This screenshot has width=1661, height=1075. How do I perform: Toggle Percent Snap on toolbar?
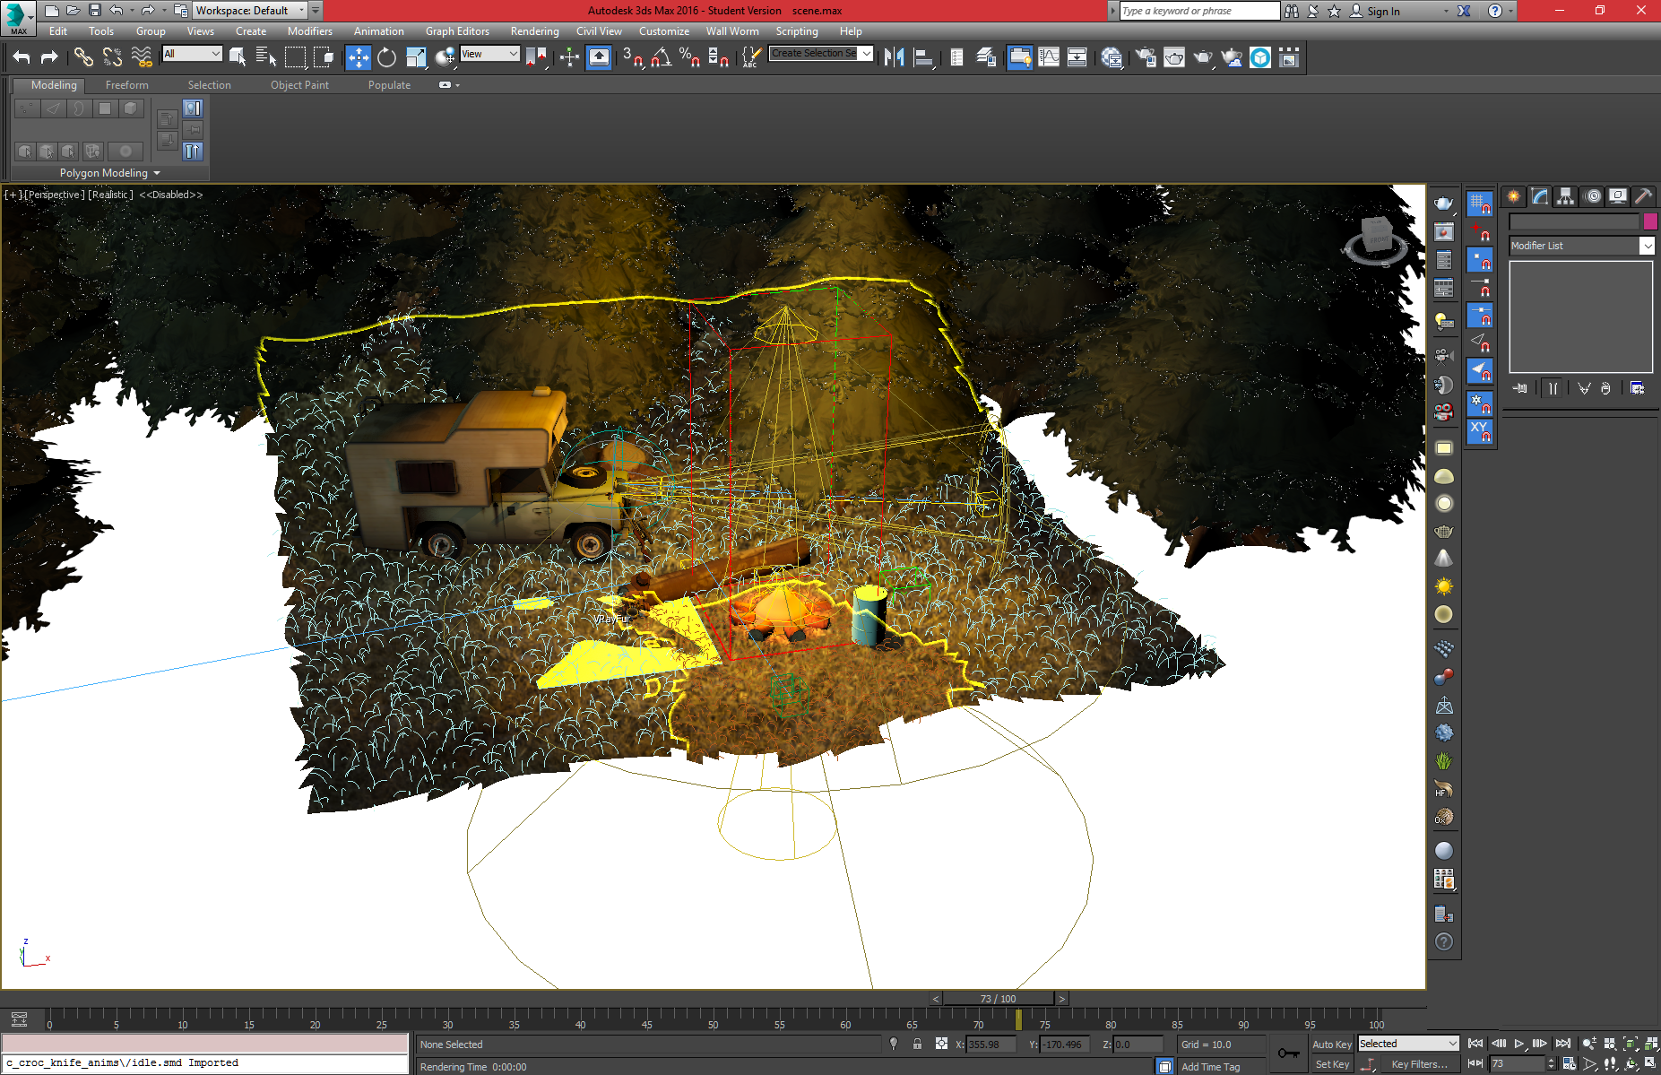(x=689, y=58)
